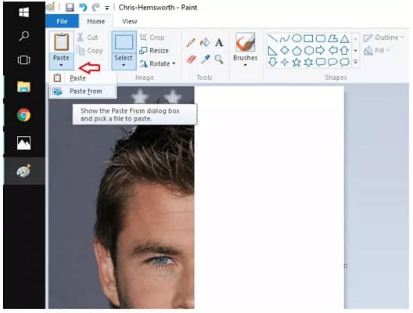Expand the Brushes dropdown

[x=245, y=65]
